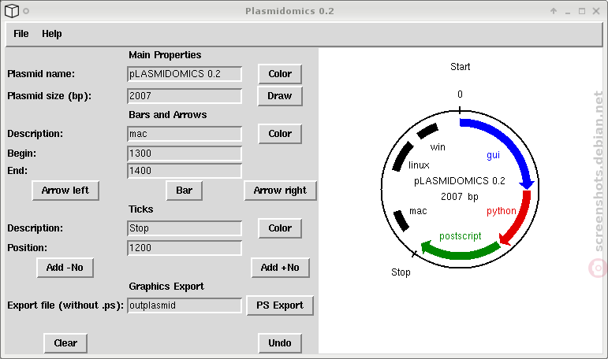This screenshot has width=608, height=359.
Task: Click the '0' position label at the top of the plasmid
Action: [460, 94]
